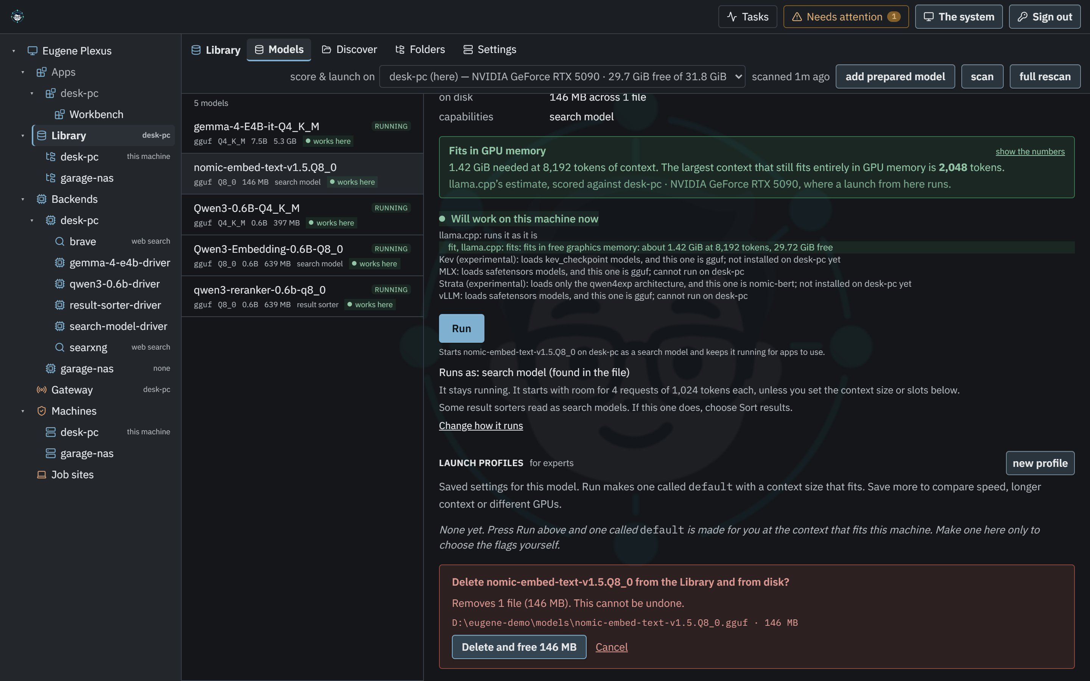Click the brave web search magnifier icon
1090x681 pixels.
point(59,241)
